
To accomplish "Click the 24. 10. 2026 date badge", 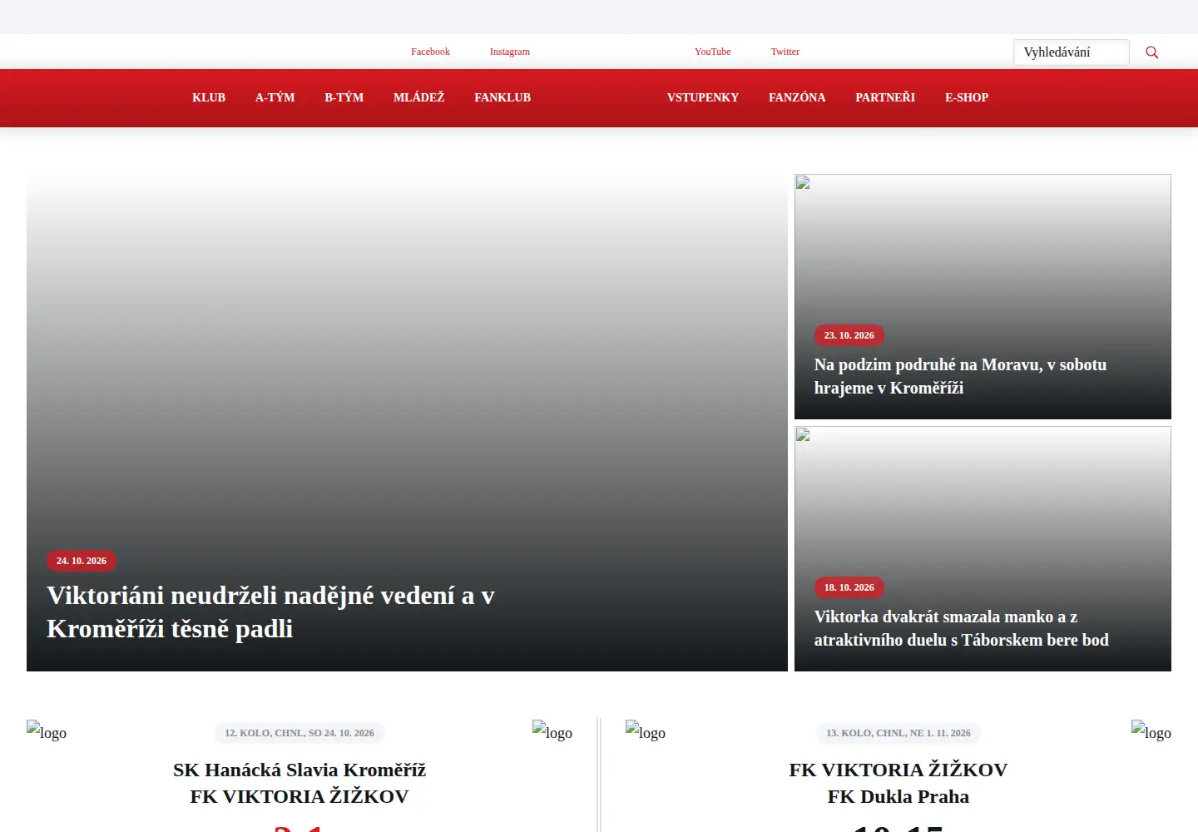I will tap(82, 561).
